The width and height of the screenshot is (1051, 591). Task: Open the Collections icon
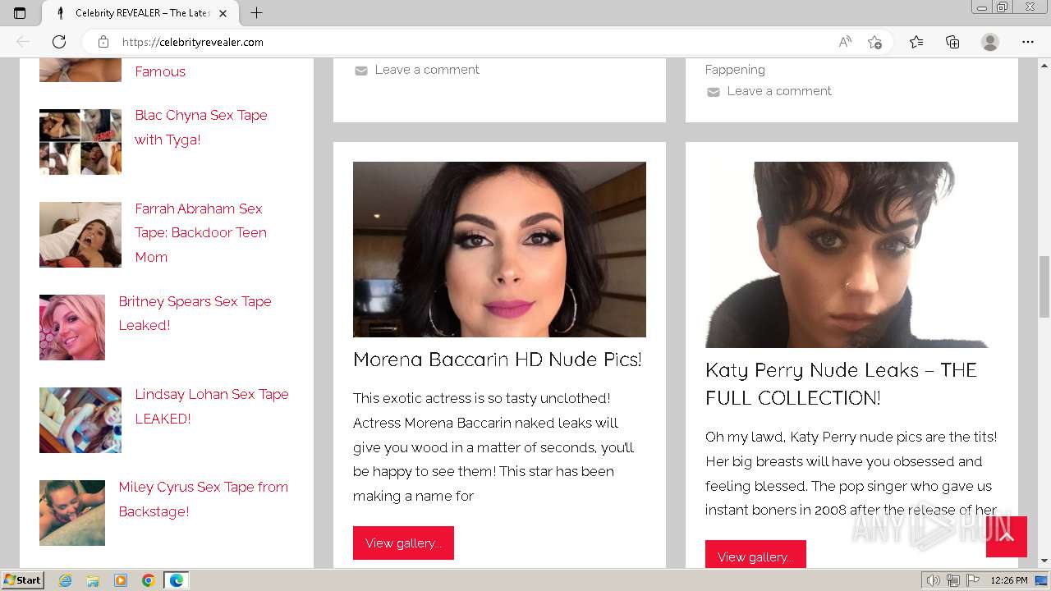(952, 42)
